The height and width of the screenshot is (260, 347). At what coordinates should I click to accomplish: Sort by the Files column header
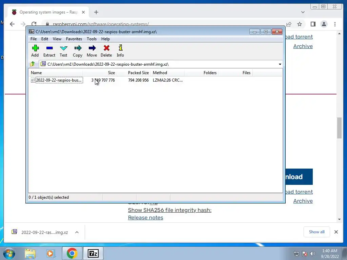pyautogui.click(x=236, y=73)
